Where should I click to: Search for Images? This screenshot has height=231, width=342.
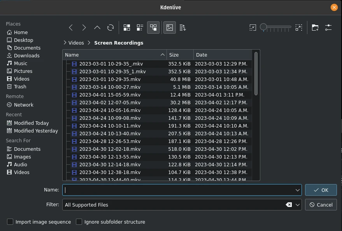point(19,157)
